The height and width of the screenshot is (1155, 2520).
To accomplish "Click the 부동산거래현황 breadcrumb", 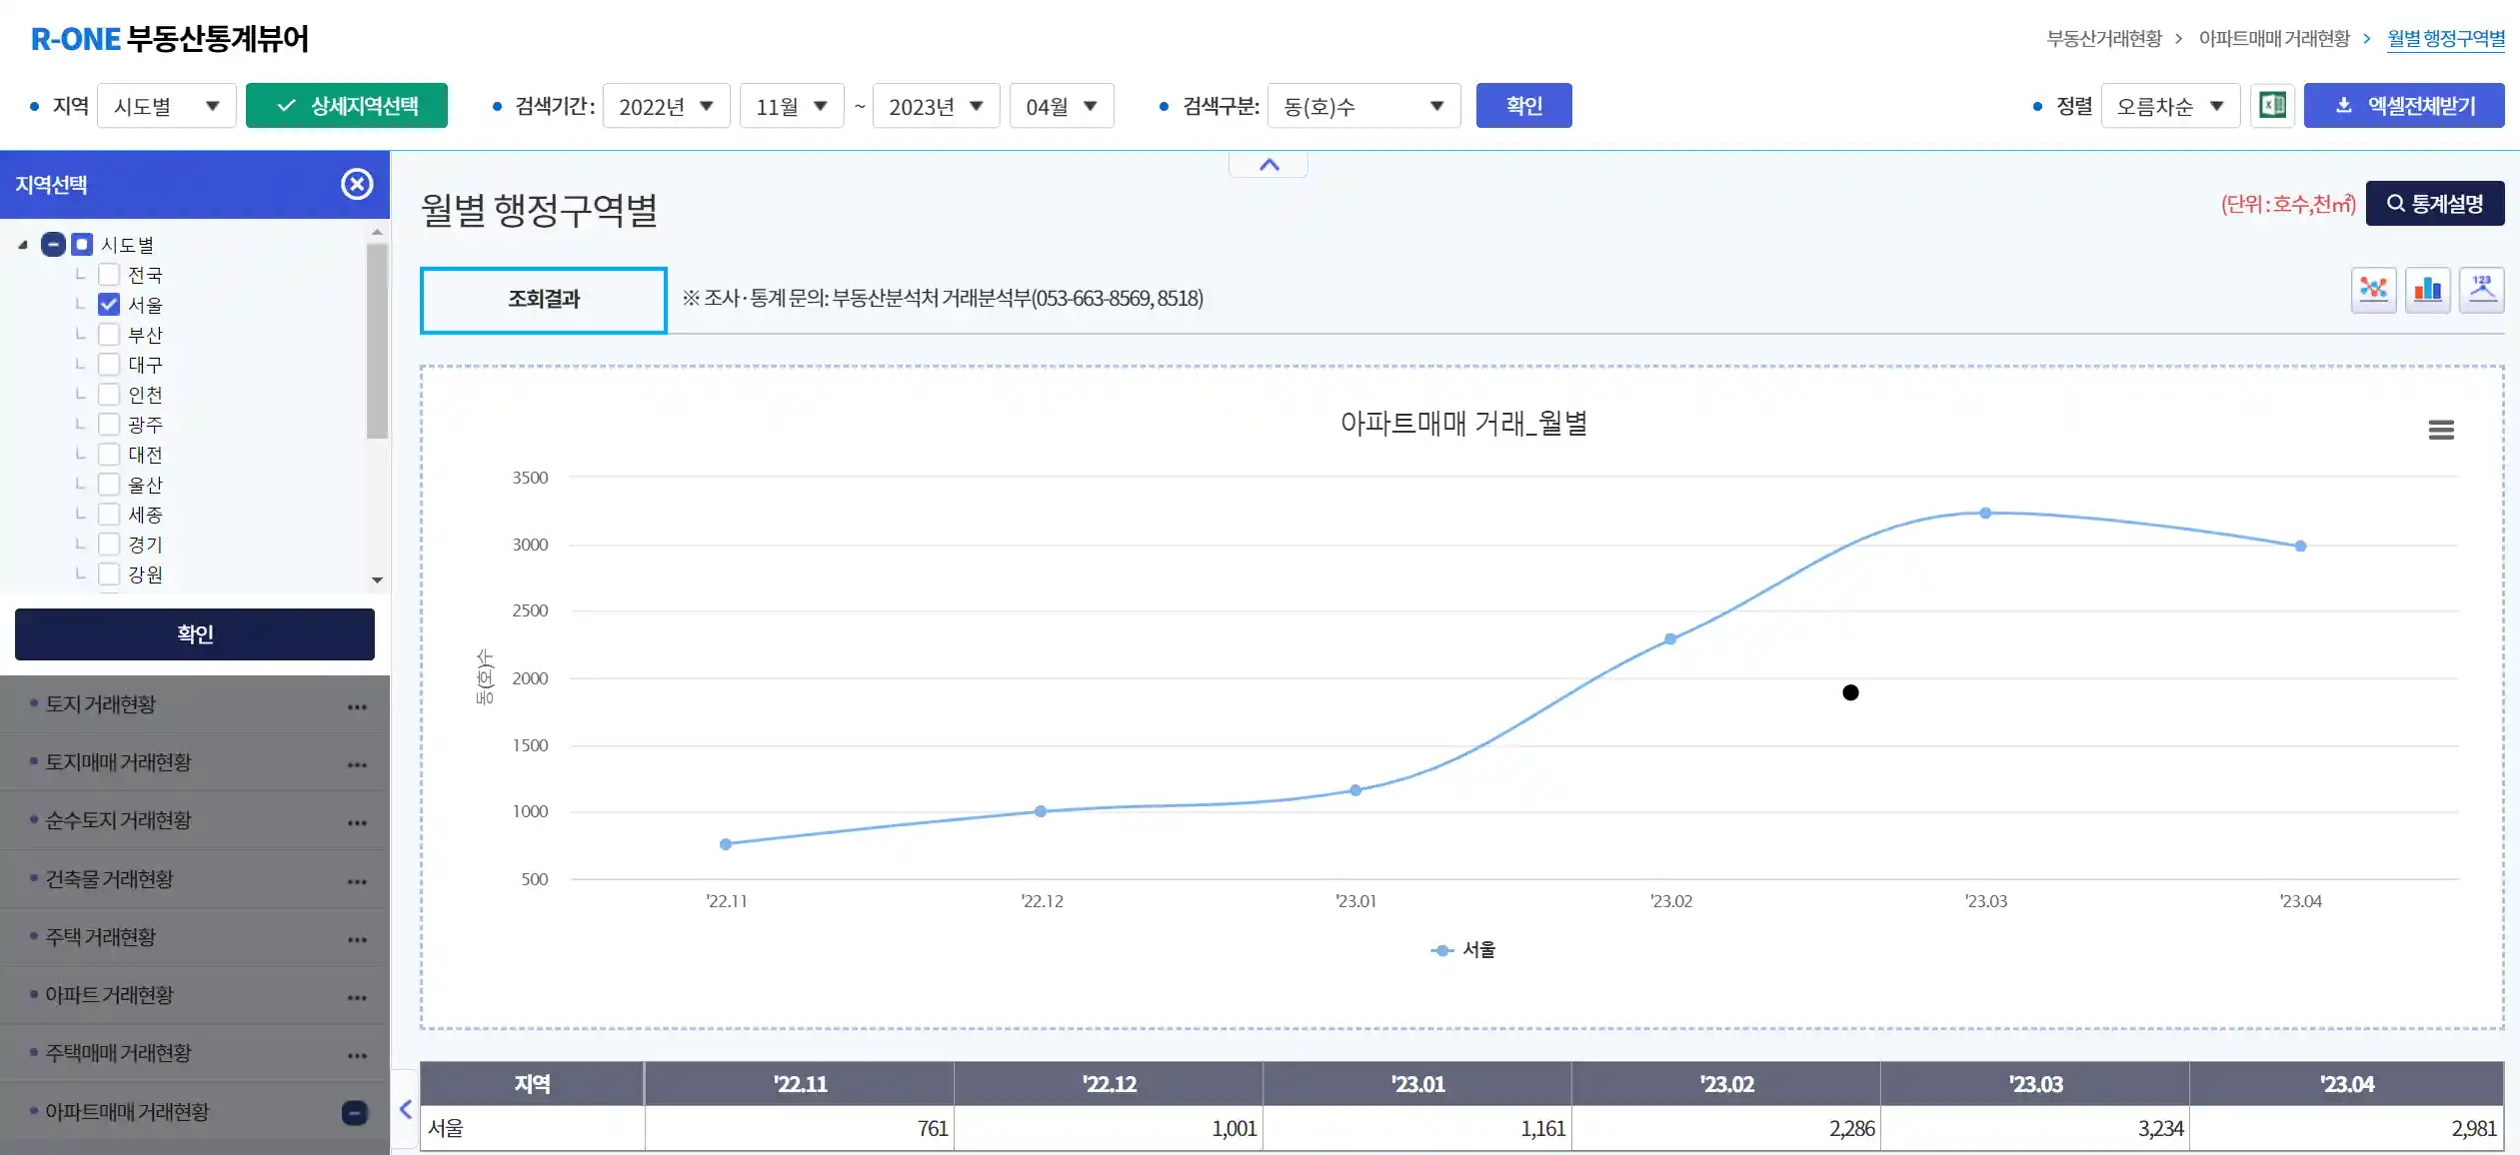I will (x=2104, y=39).
